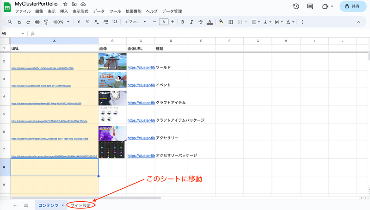
Task: Click the rename title MyClusterPortfolio
Action: (36, 4)
